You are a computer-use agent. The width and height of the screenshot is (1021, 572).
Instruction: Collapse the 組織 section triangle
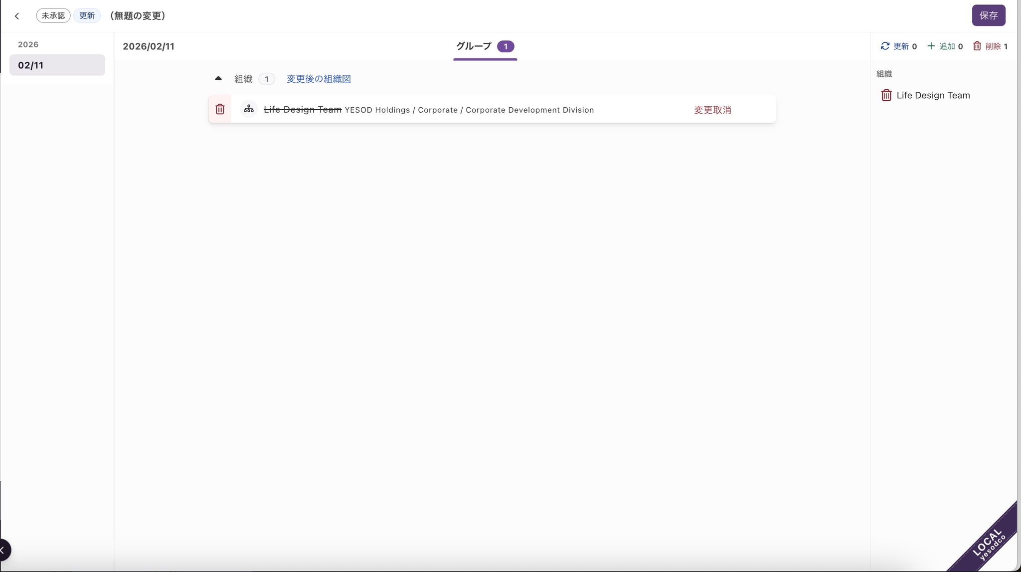pos(218,78)
